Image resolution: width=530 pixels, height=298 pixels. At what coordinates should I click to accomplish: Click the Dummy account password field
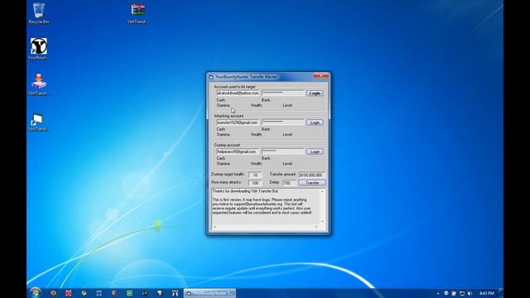(283, 151)
